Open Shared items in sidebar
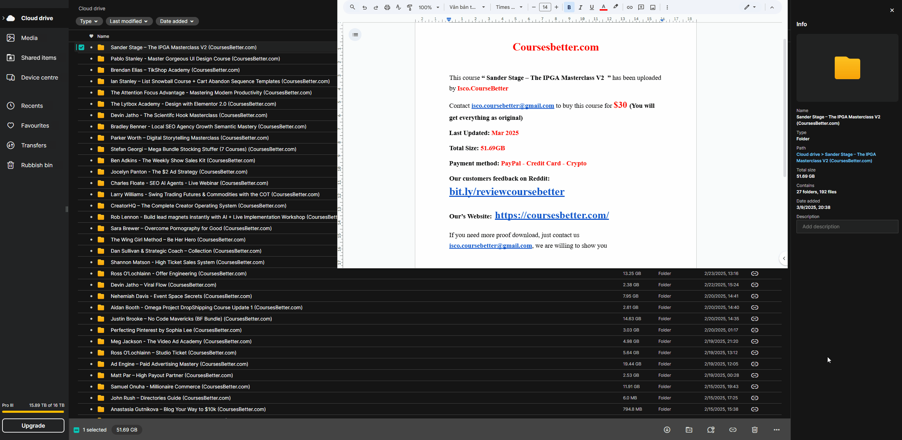The image size is (902, 440). [x=38, y=58]
